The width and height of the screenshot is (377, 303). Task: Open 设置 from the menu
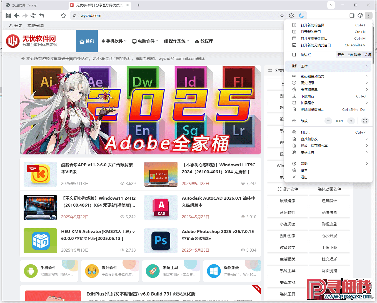(x=328, y=170)
